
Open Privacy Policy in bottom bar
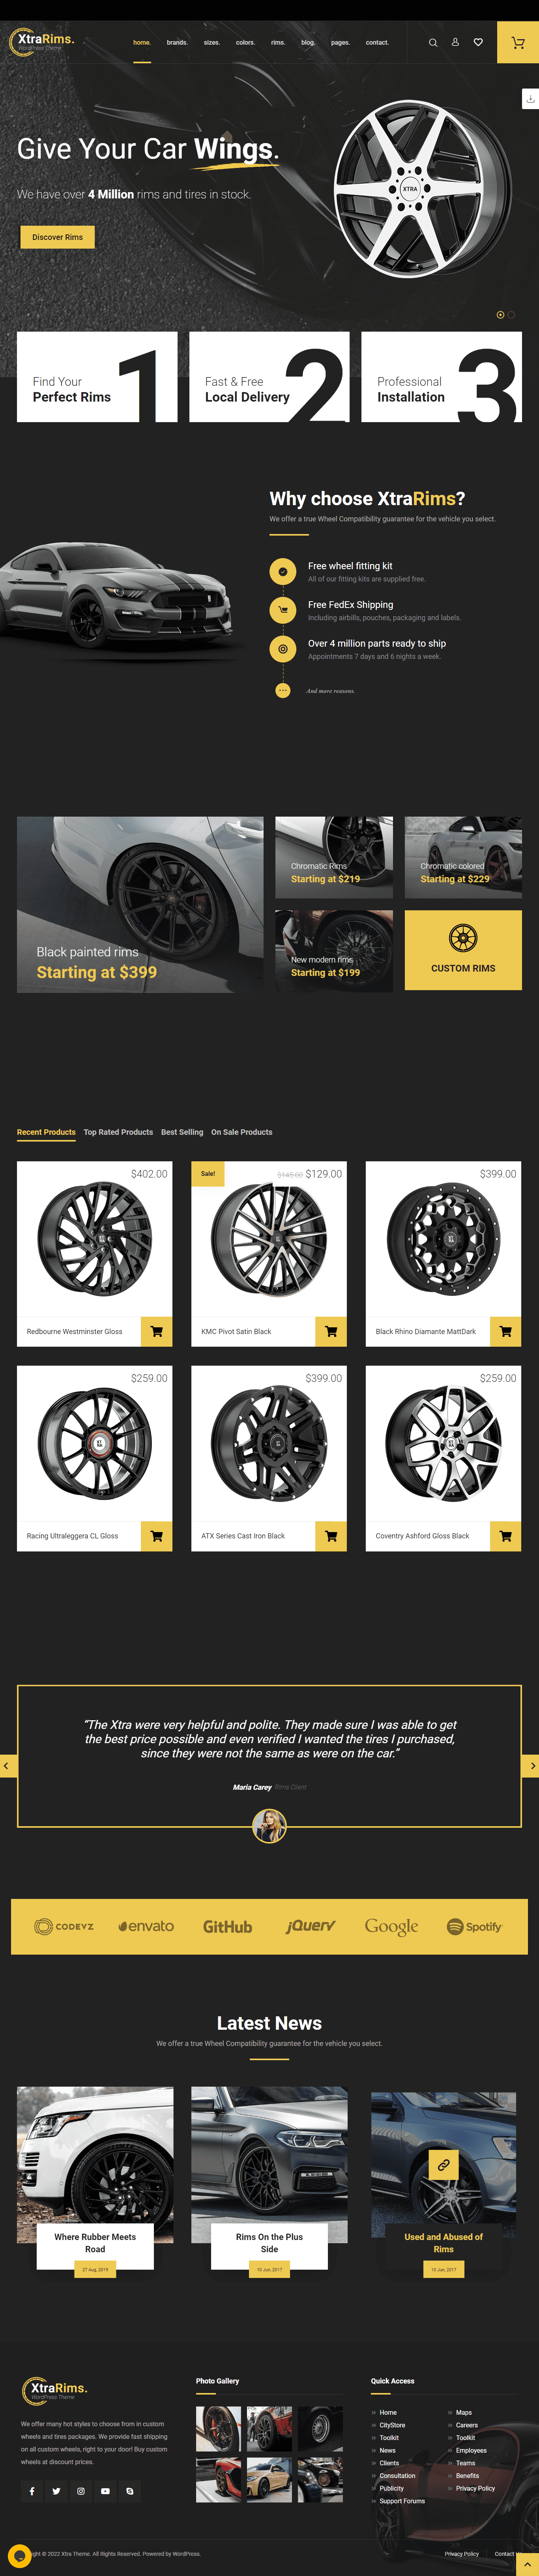click(x=462, y=2554)
